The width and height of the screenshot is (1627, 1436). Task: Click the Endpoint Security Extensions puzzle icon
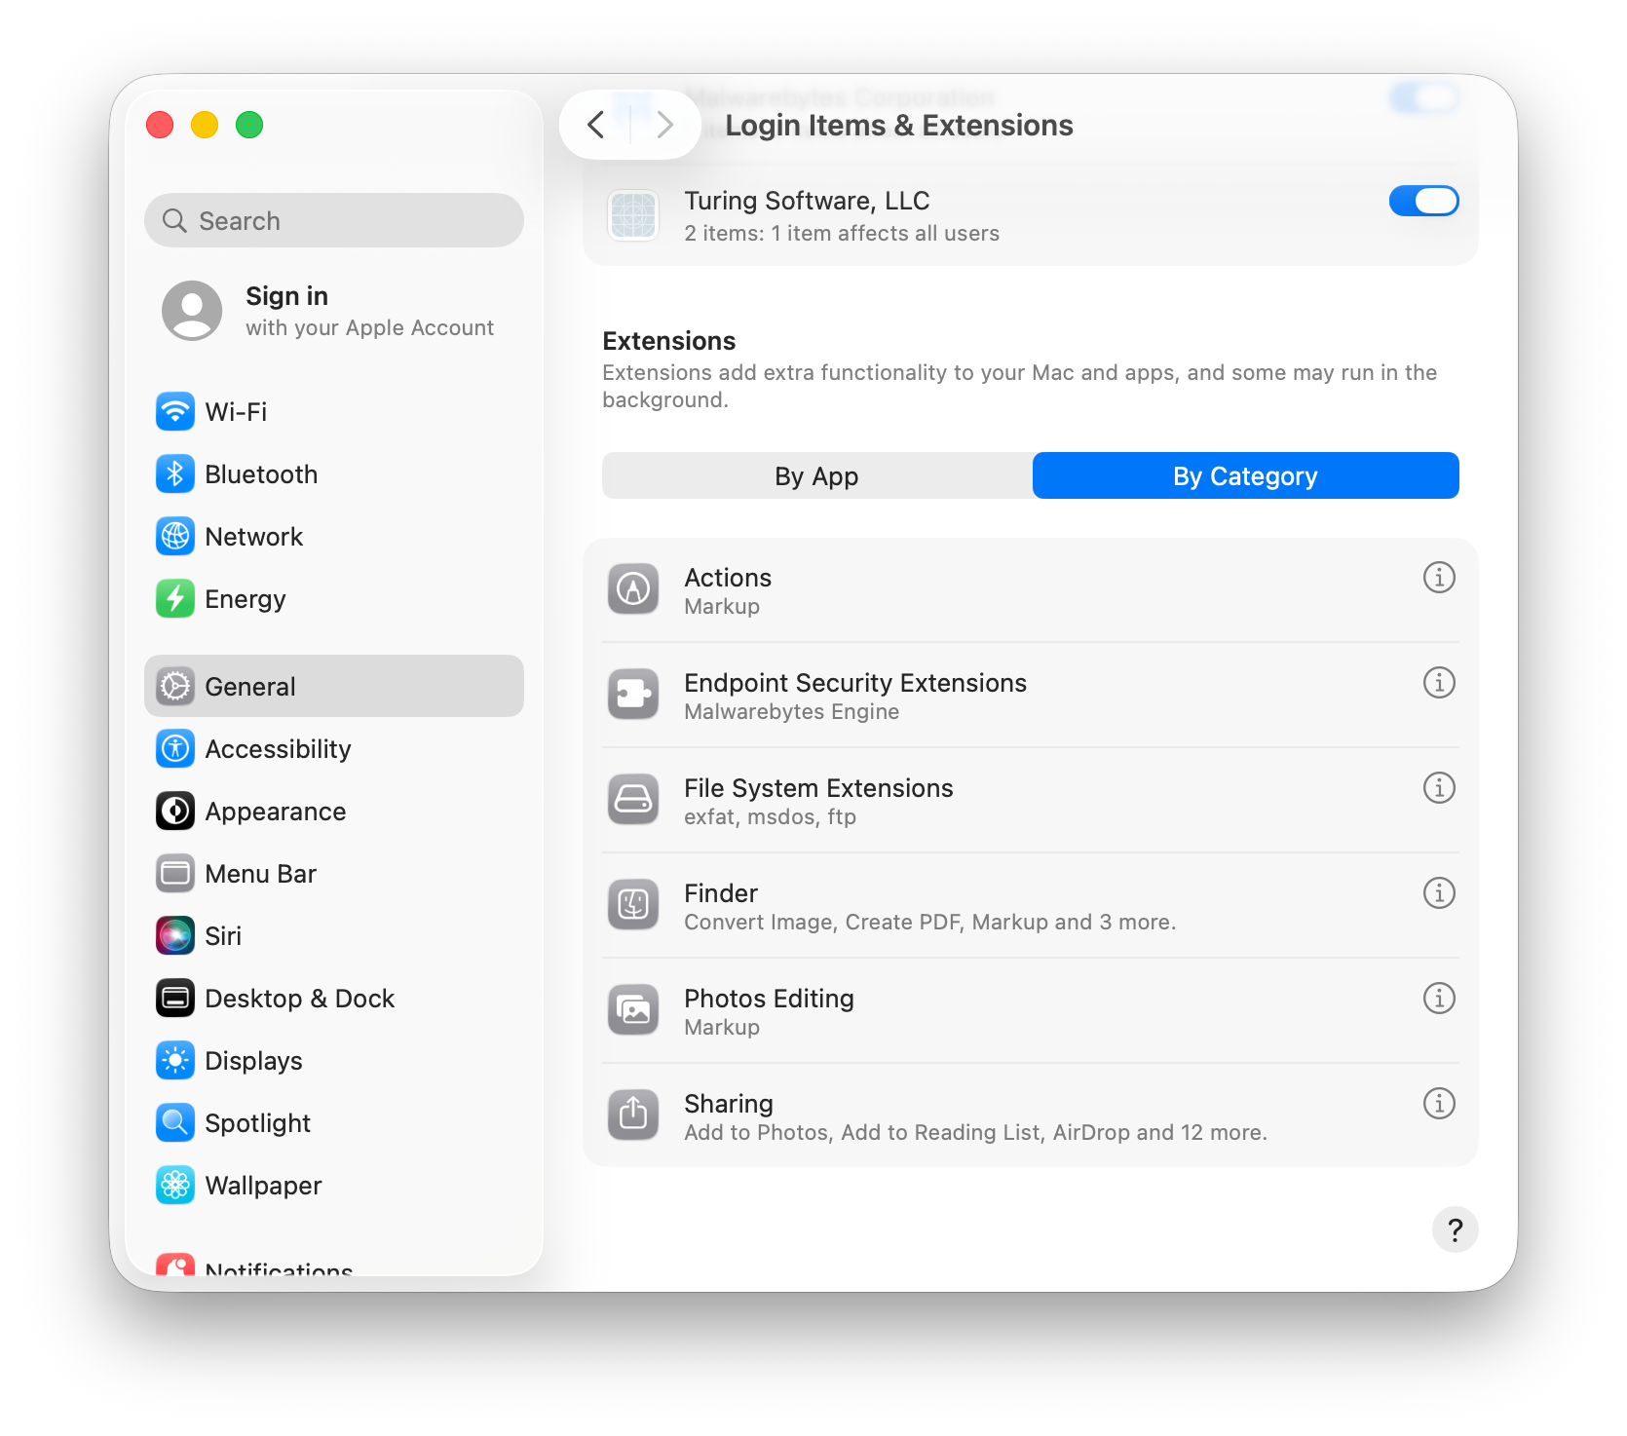(x=633, y=694)
